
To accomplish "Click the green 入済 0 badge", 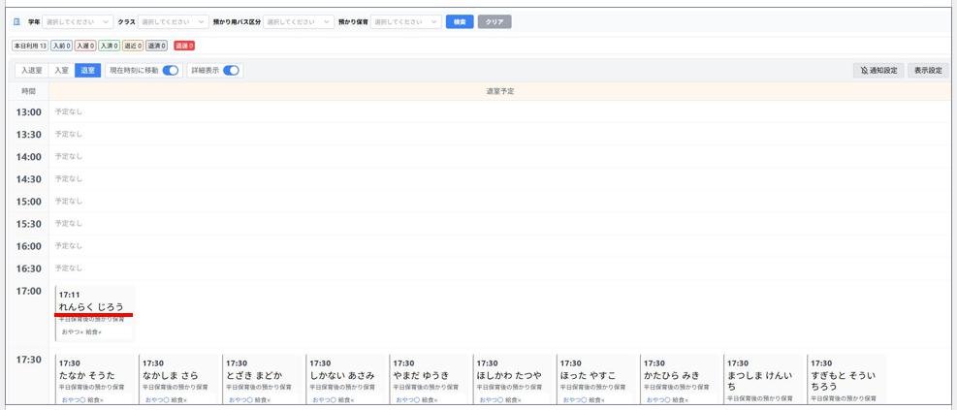I will point(109,46).
